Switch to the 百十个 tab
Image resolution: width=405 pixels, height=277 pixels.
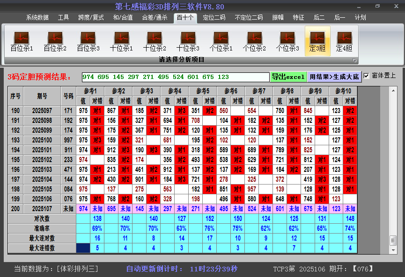(x=185, y=18)
